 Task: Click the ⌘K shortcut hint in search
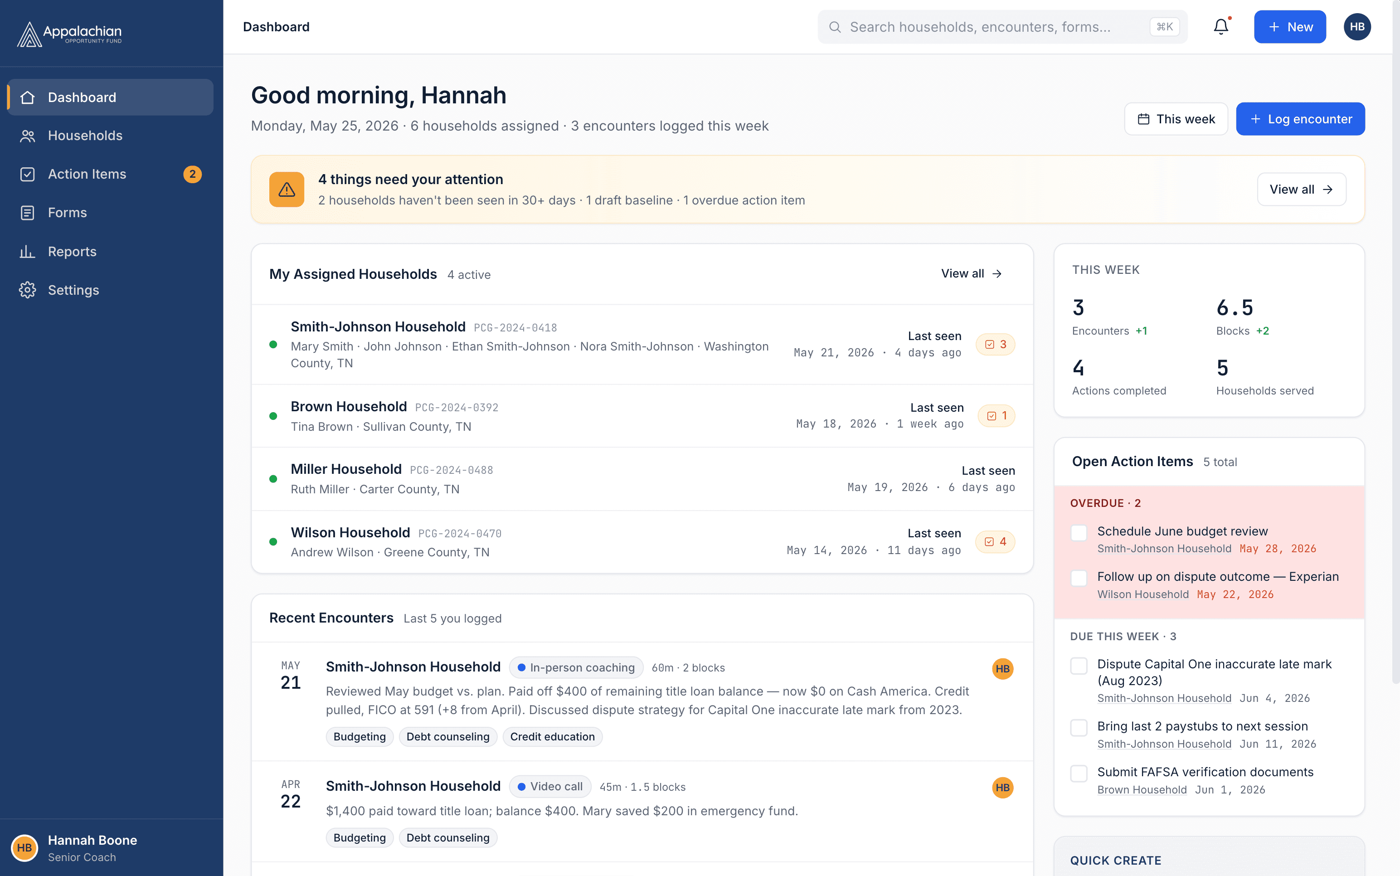coord(1164,27)
